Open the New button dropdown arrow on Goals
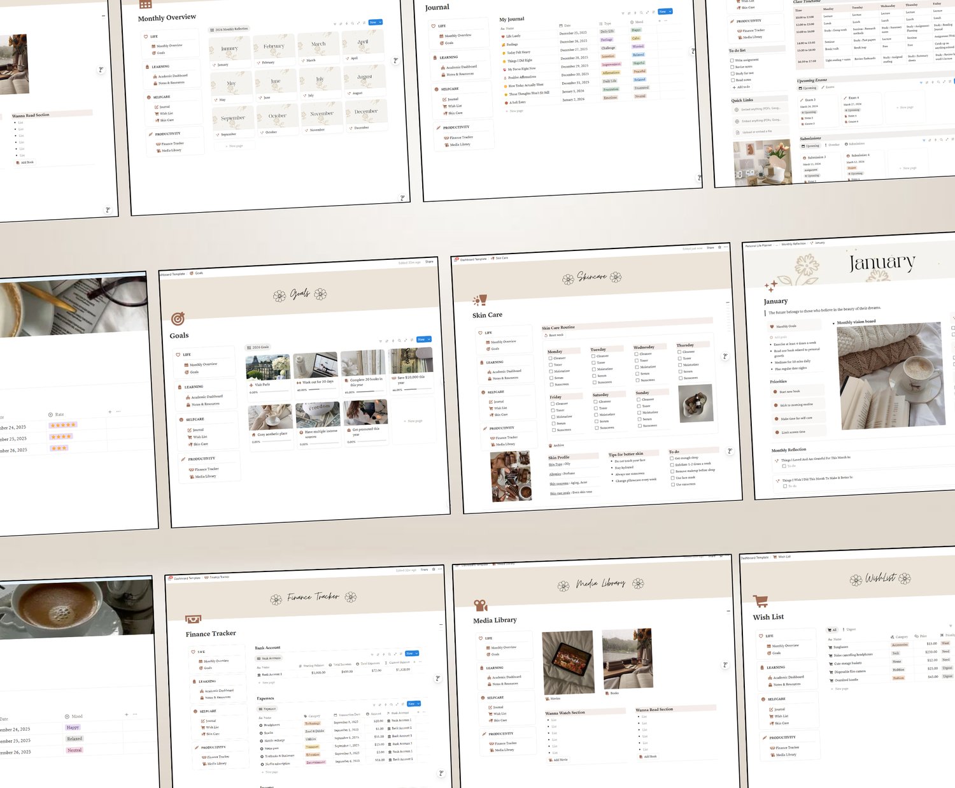 (428, 340)
